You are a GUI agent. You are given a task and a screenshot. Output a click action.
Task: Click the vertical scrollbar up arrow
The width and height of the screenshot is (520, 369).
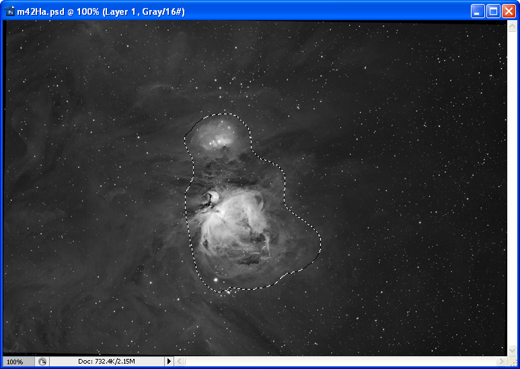pos(512,26)
